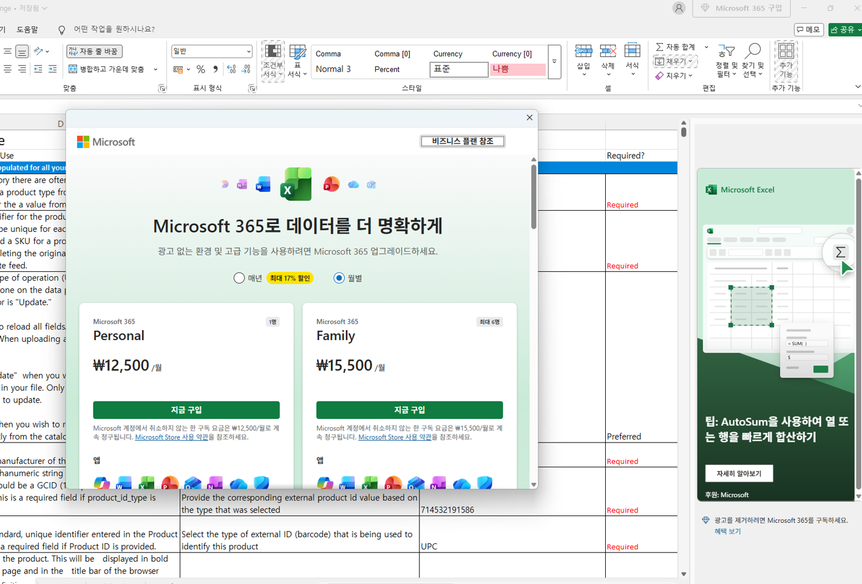Click 자세히 알아보기 in the ad pane

tap(739, 474)
